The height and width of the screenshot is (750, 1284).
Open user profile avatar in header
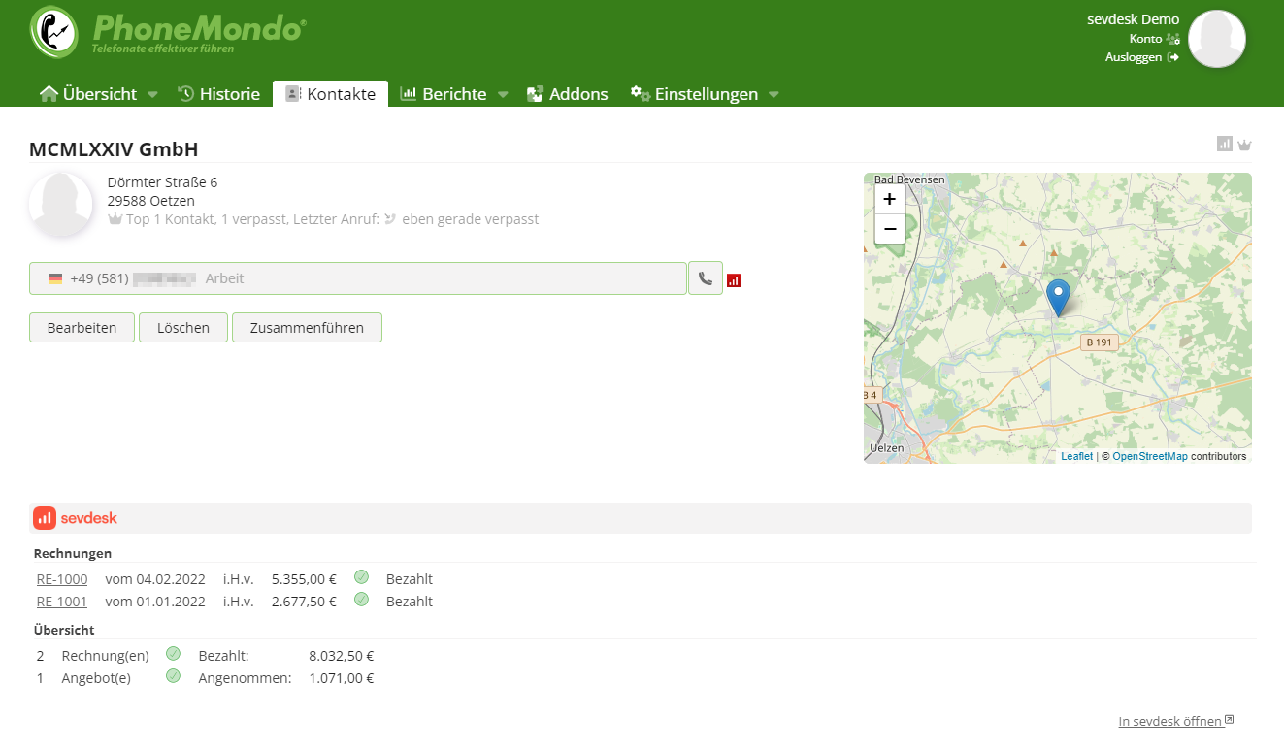point(1216,39)
